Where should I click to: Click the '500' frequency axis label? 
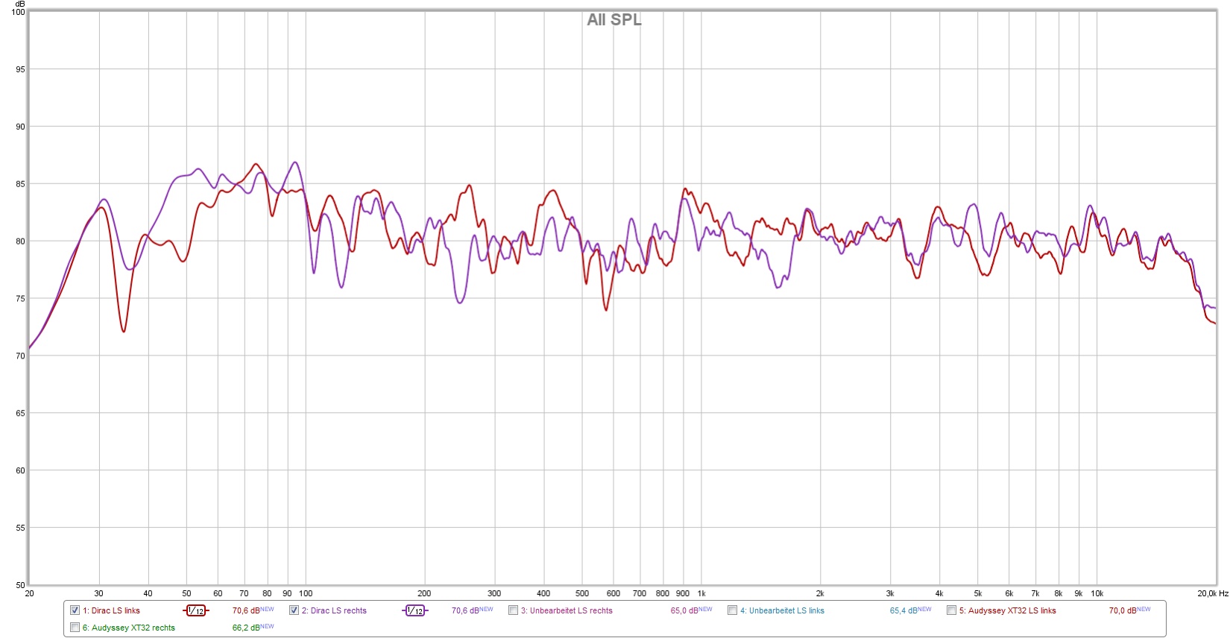pyautogui.click(x=582, y=593)
